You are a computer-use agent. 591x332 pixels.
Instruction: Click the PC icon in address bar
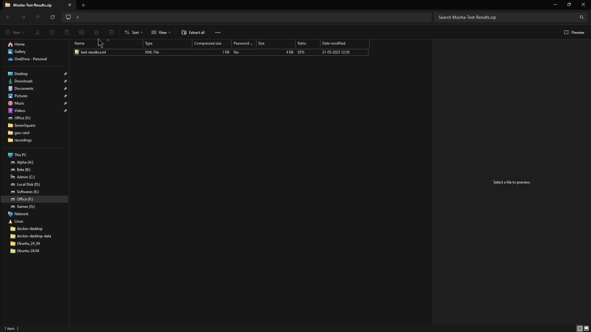68,17
